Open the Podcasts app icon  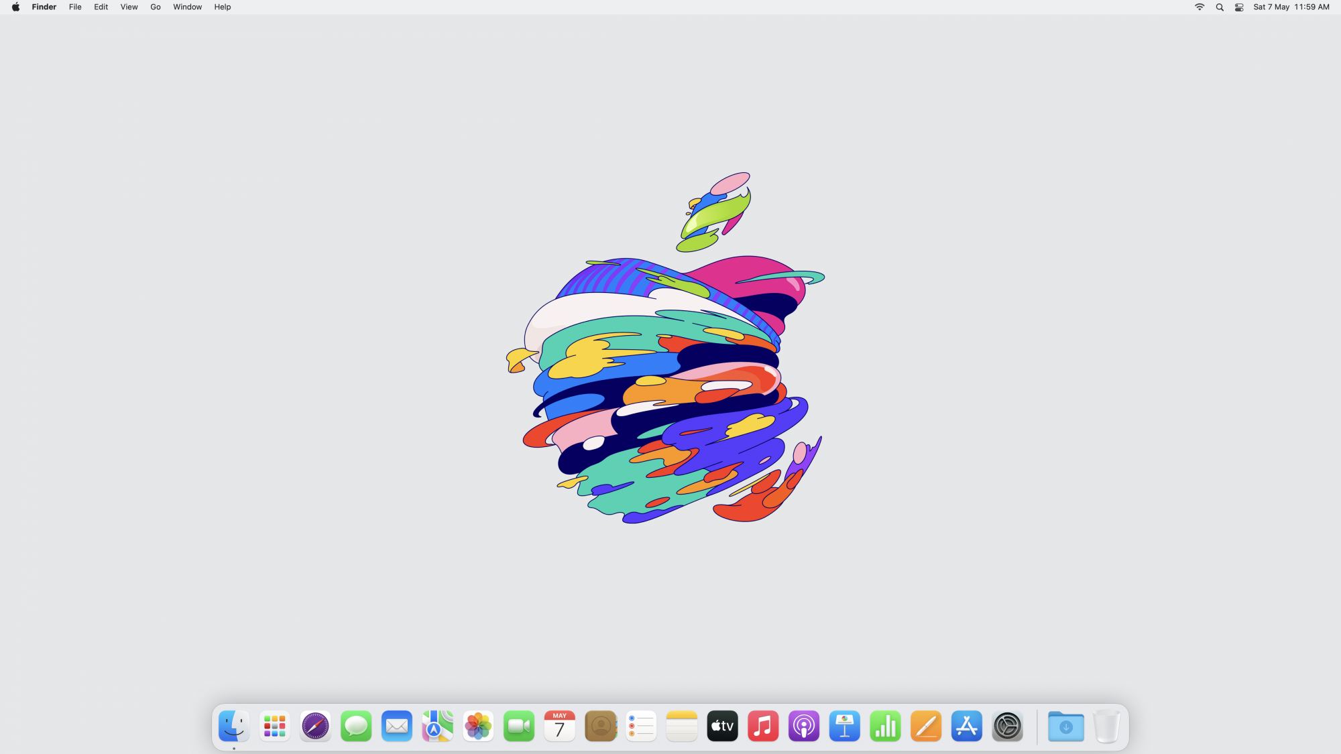click(804, 727)
